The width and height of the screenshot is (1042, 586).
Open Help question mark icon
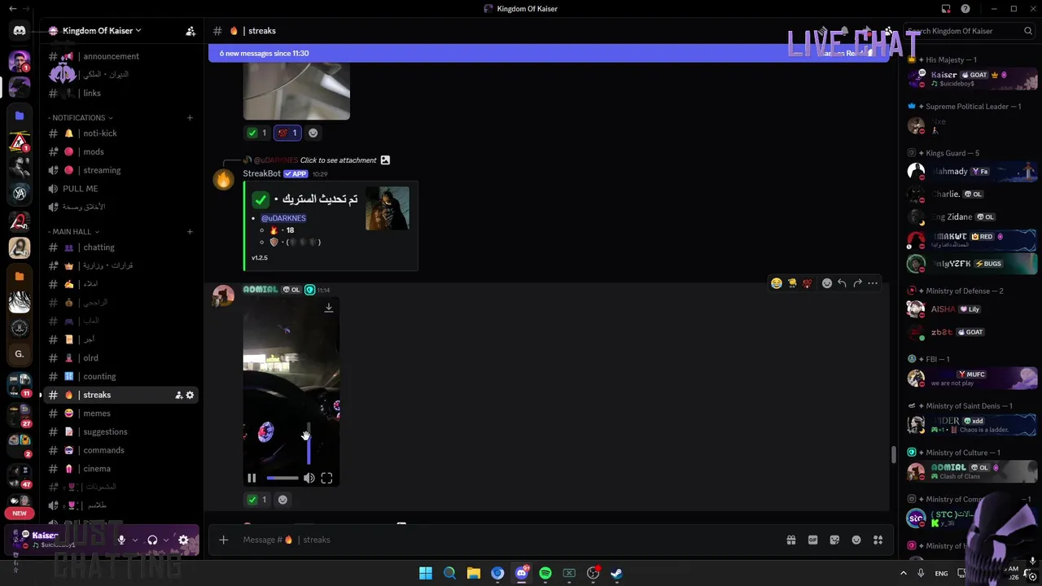(x=965, y=9)
